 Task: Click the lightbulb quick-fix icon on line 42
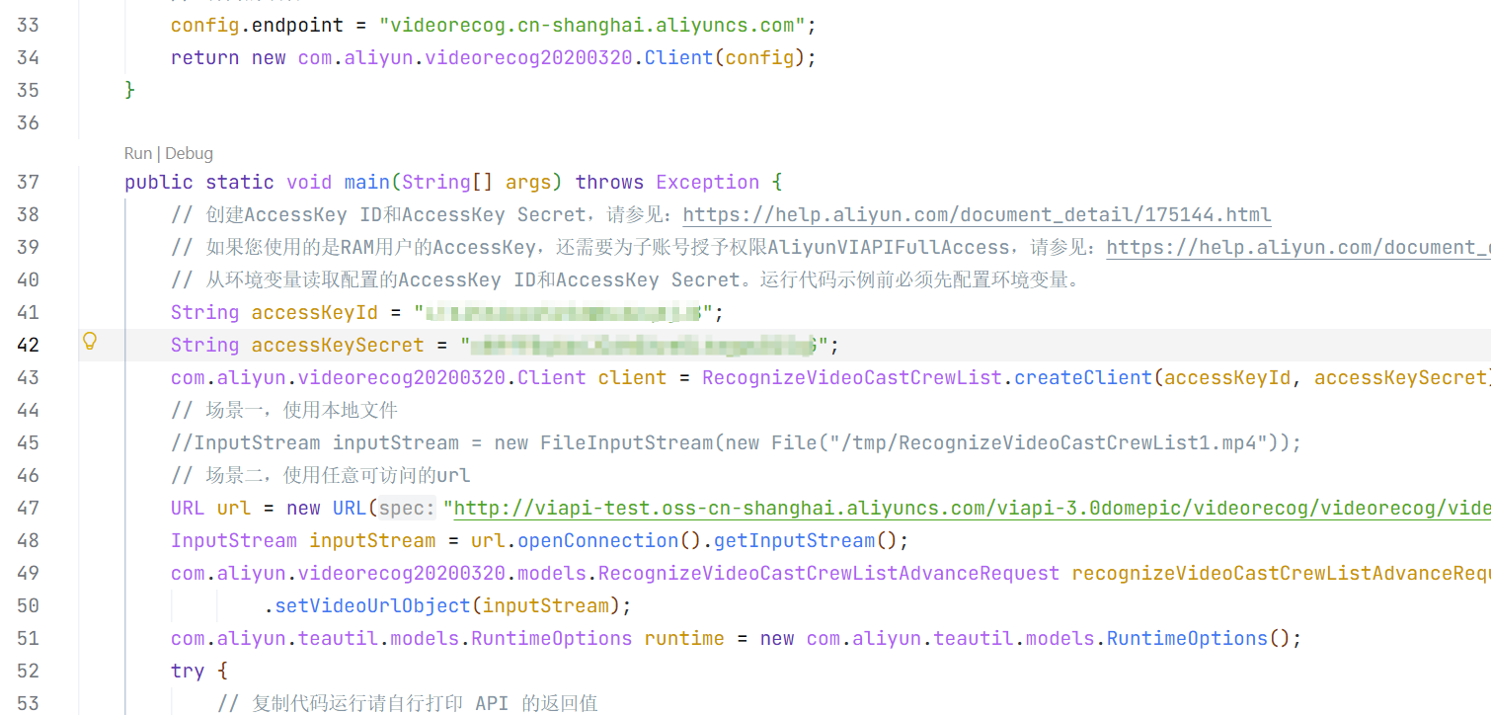pyautogui.click(x=89, y=342)
